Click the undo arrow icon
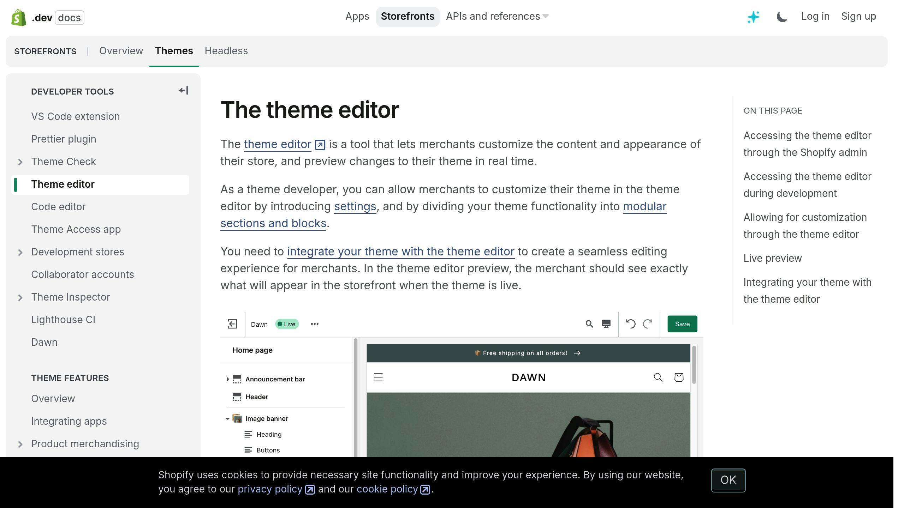The height and width of the screenshot is (508, 904). point(631,324)
